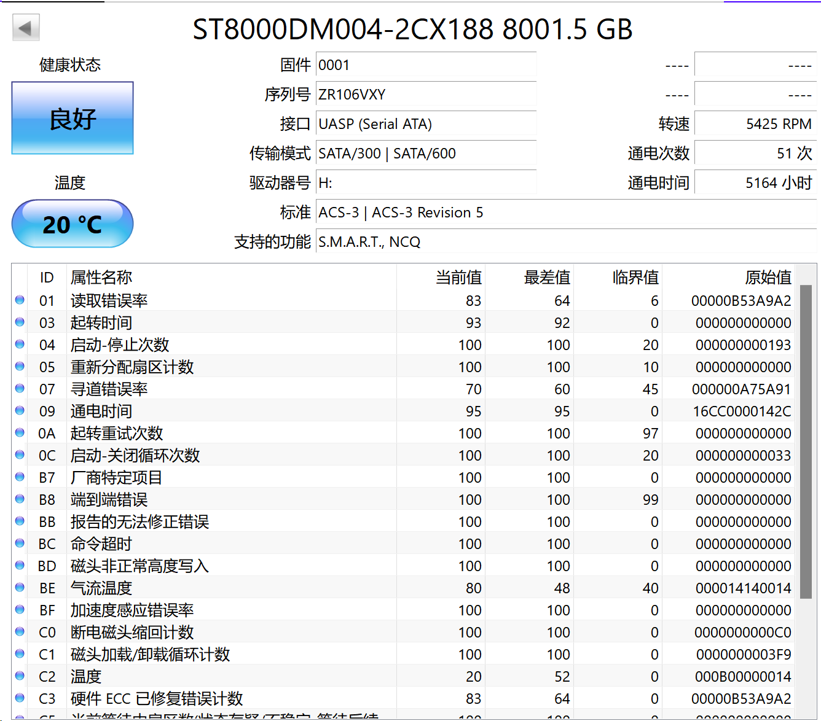Click the status dot next to 端到端错误
Viewport: 821px width, 721px height.
[20, 499]
